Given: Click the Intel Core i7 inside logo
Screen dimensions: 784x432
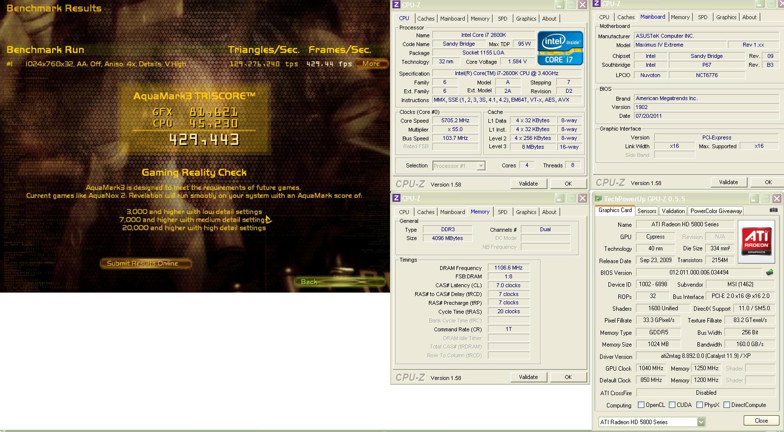Looking at the screenshot, I should (x=560, y=48).
